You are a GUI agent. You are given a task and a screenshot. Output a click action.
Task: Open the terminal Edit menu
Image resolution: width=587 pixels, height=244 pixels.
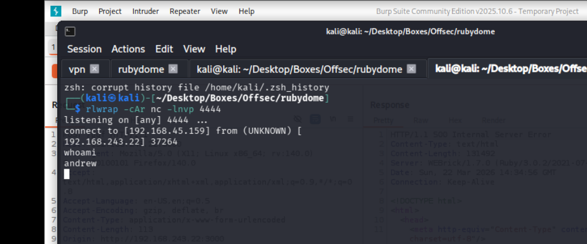coord(164,49)
